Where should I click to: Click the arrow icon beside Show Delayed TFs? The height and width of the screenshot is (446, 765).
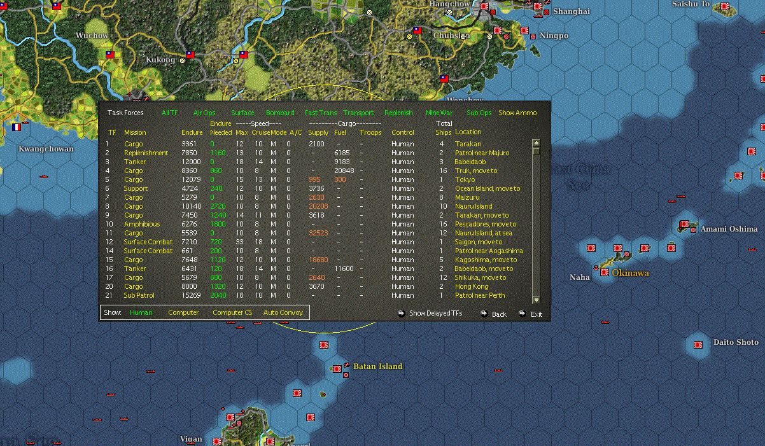click(402, 313)
